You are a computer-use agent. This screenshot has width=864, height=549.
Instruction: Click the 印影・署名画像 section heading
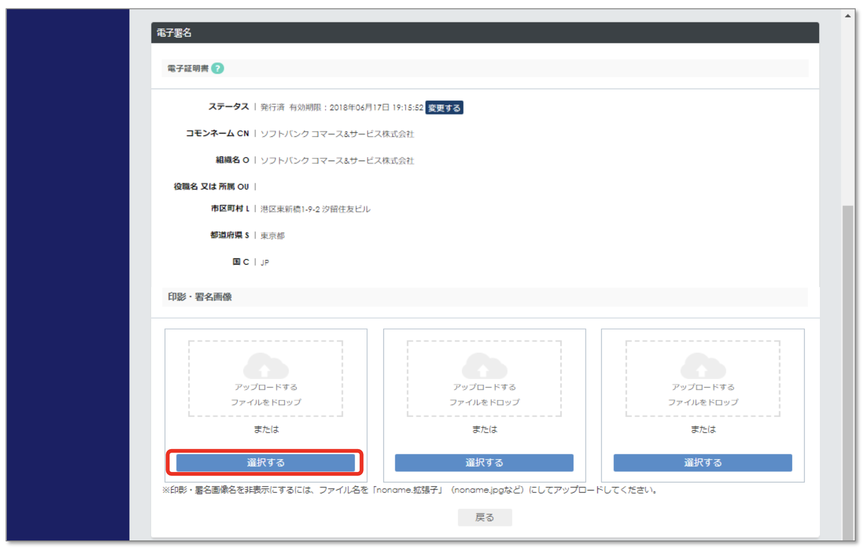click(199, 297)
